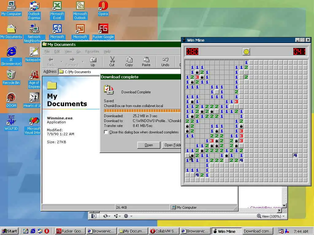Click the Forward button in My Documents

[72, 62]
